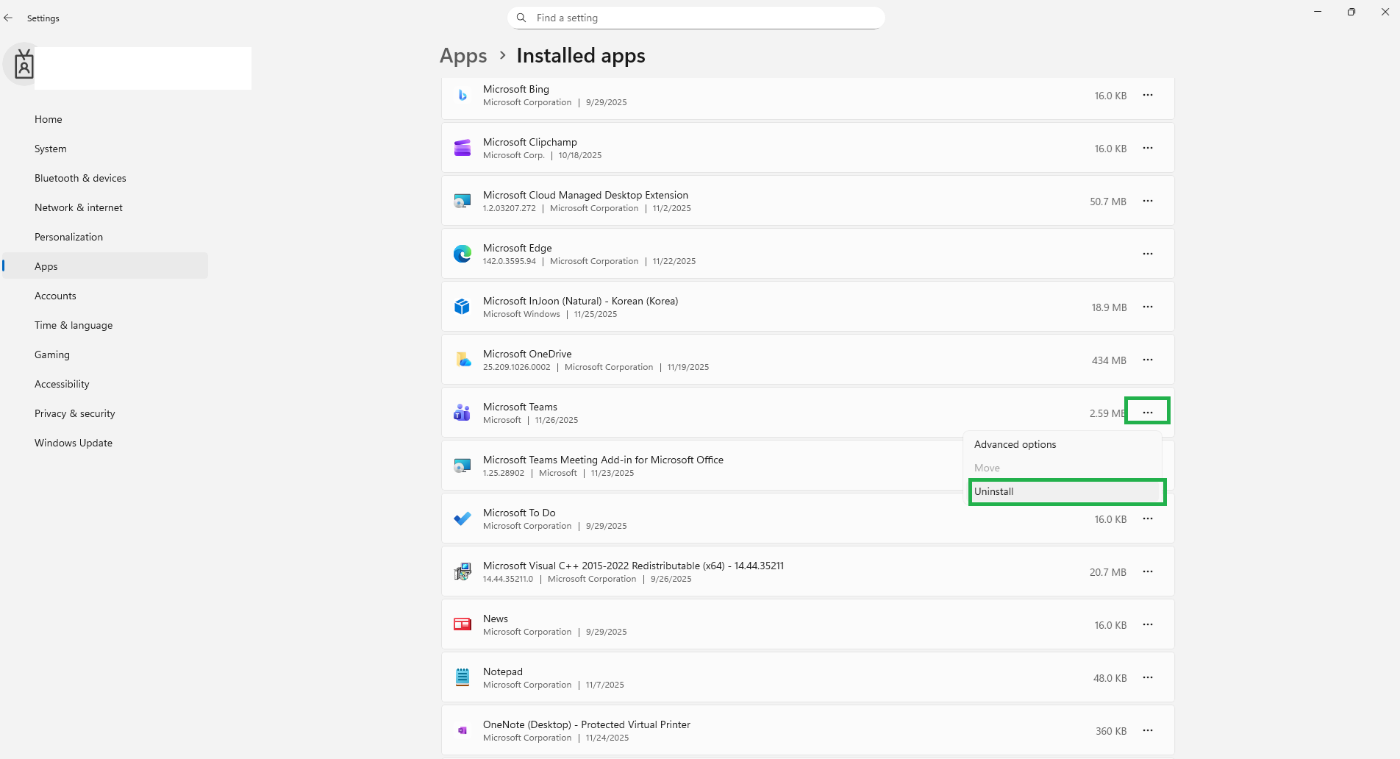
Task: Choose Advanced options in the Teams menu
Action: 1062,444
